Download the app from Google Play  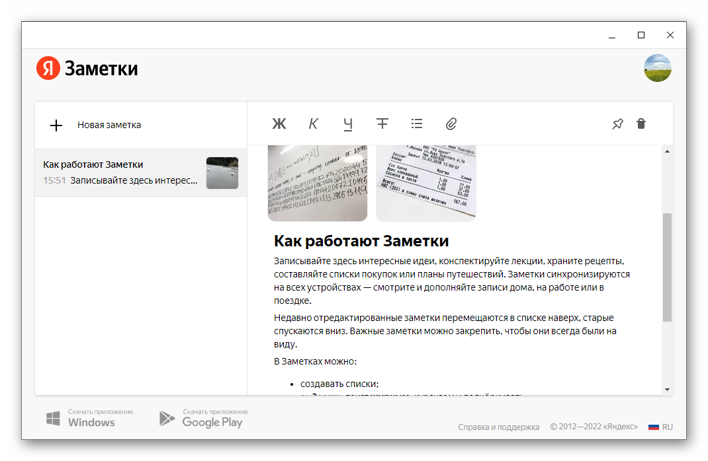click(x=203, y=418)
